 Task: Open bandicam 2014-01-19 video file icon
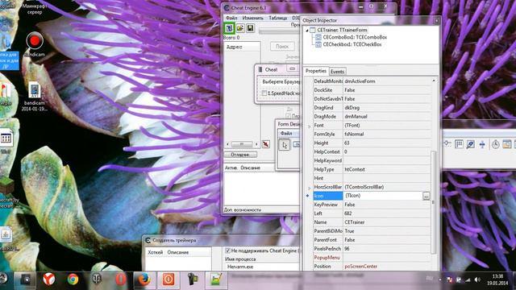point(34,97)
